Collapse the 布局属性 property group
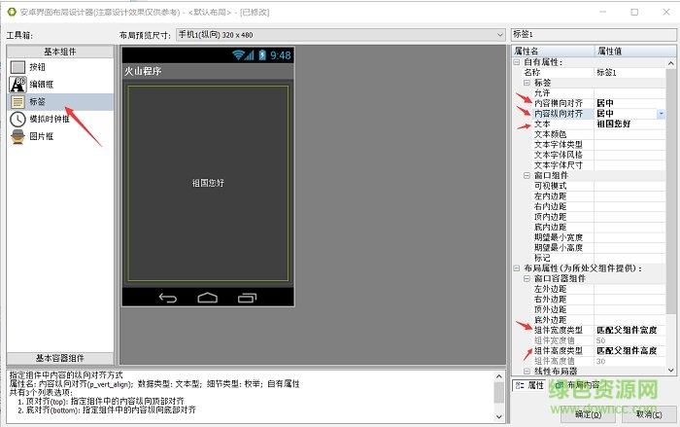The image size is (680, 427). tap(516, 267)
